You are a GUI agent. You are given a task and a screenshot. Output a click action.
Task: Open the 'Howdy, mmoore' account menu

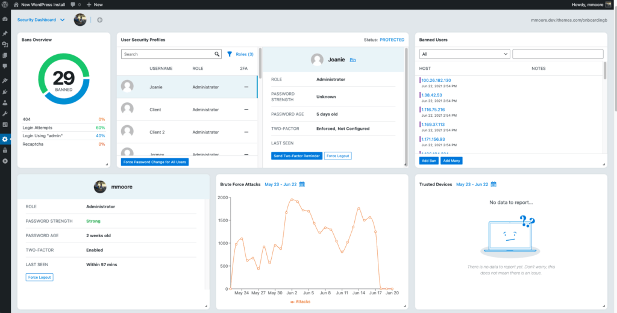[x=587, y=4]
